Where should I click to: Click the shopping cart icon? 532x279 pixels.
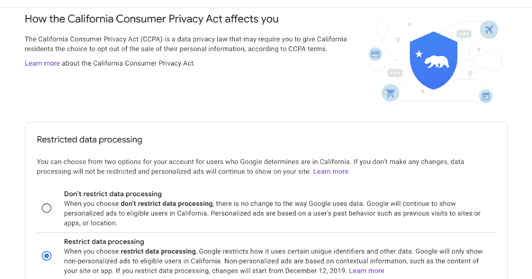point(390,93)
